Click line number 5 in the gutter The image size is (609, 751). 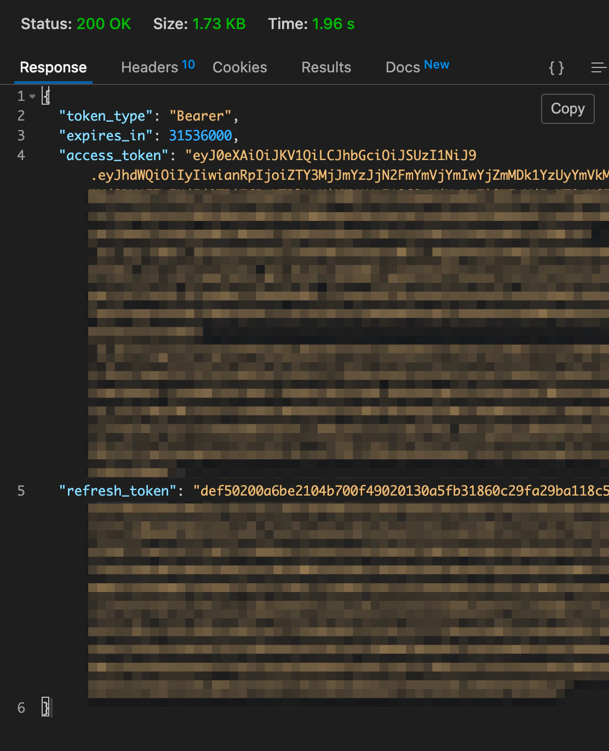click(x=21, y=491)
